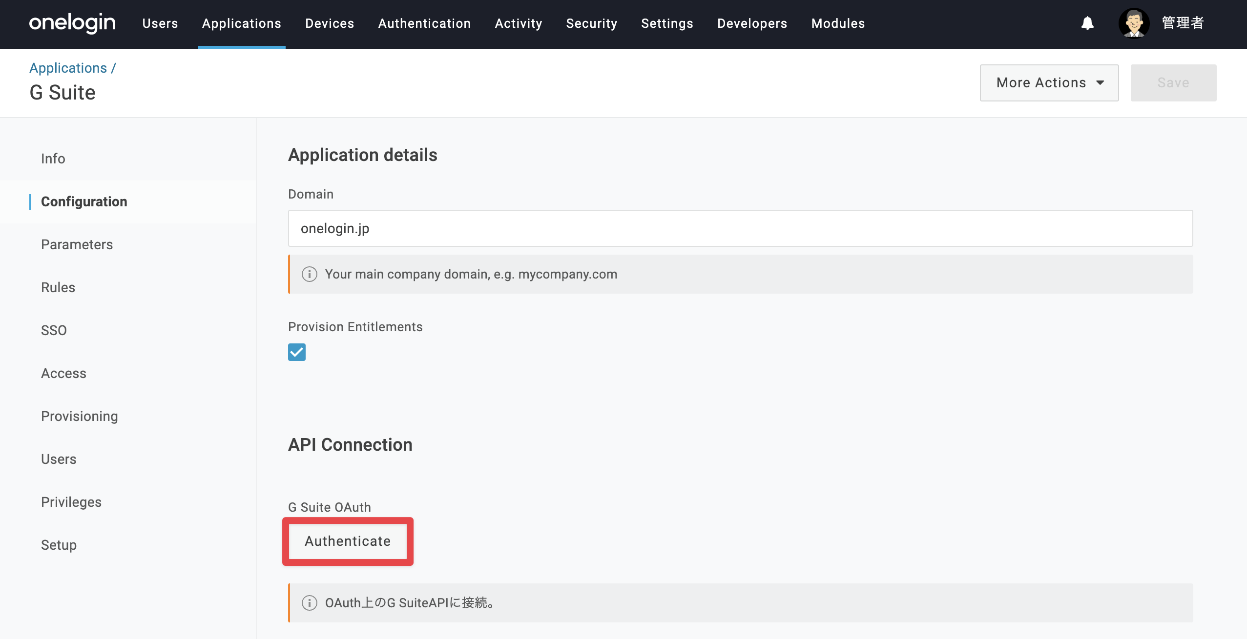Click the Authenticate button

point(348,541)
